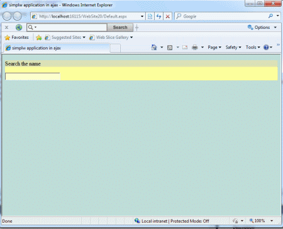Click the Print icon

[x=195, y=48]
